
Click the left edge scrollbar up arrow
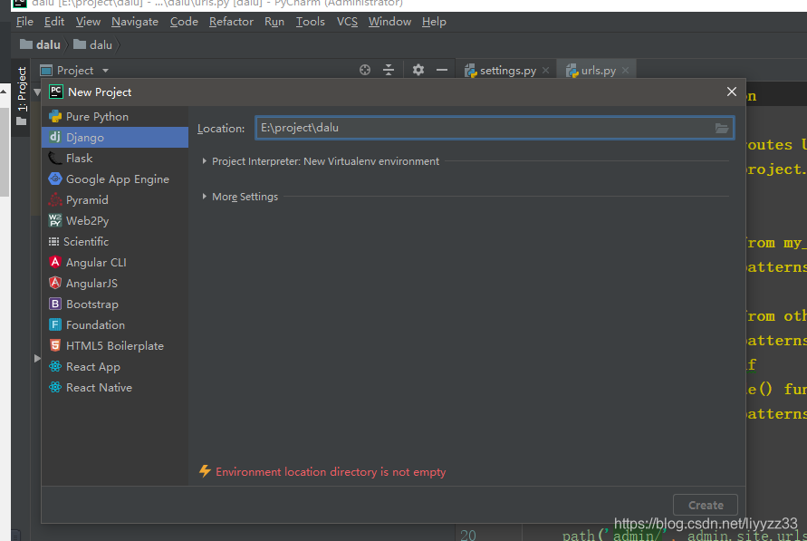point(3,92)
